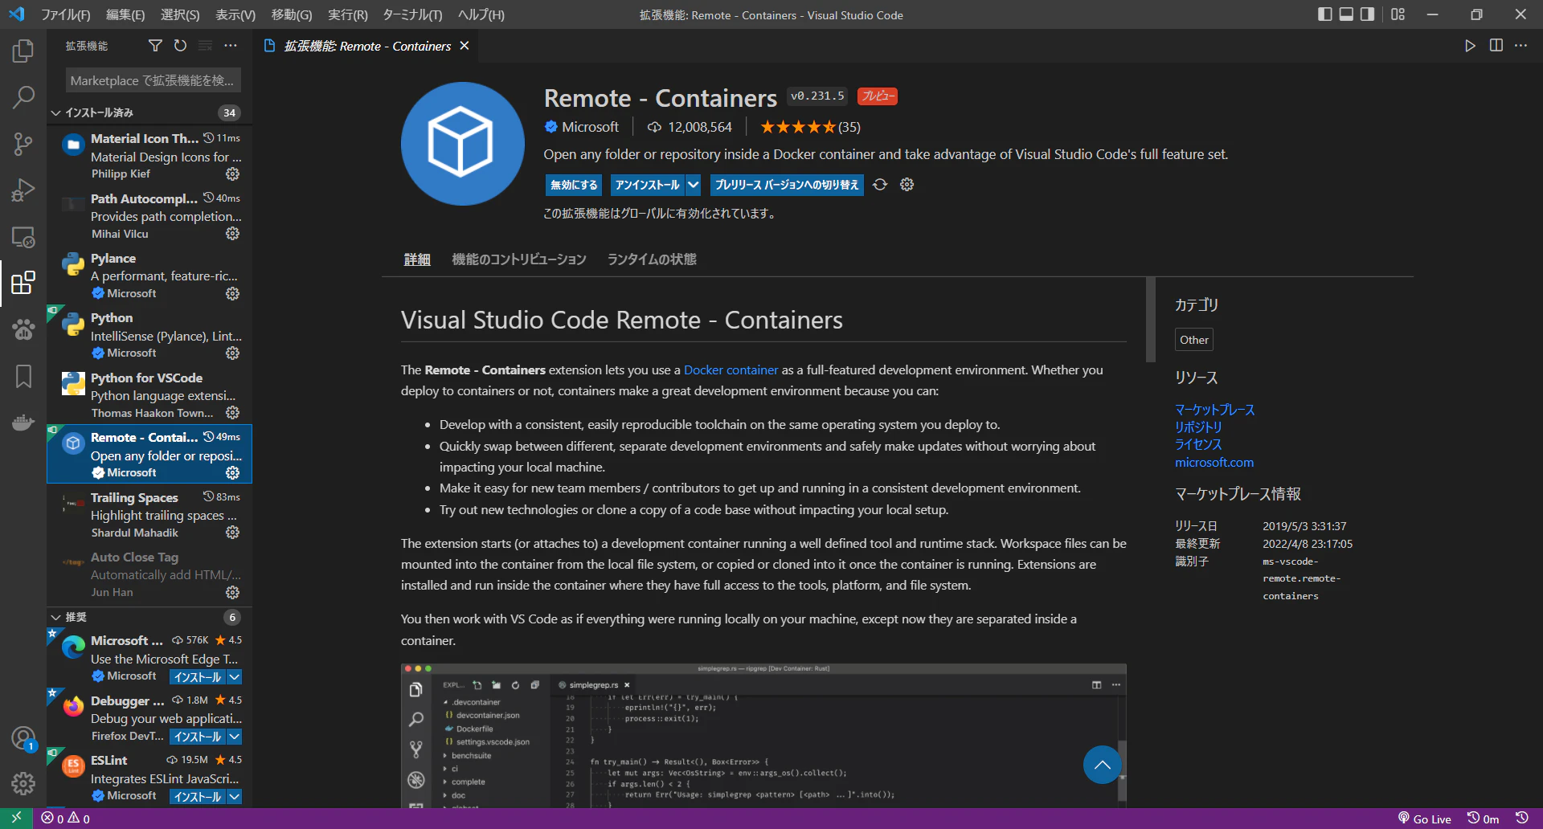Open the Docker view in activity bar
This screenshot has width=1543, height=829.
[x=23, y=422]
